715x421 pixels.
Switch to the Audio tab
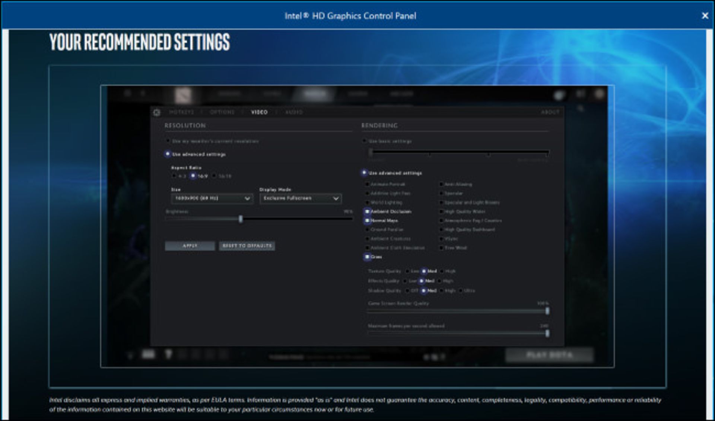tap(294, 112)
